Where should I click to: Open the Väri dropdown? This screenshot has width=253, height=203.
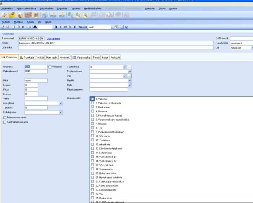click(x=125, y=76)
